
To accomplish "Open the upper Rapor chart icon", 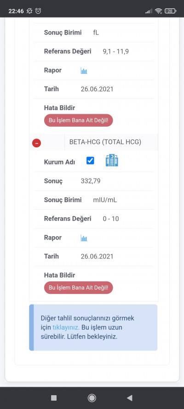I will (x=84, y=70).
